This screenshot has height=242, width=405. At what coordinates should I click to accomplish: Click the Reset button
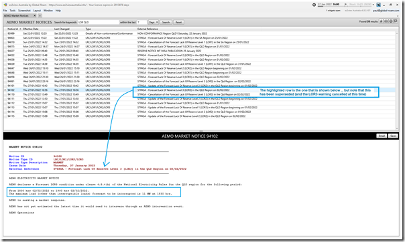pos(178,23)
